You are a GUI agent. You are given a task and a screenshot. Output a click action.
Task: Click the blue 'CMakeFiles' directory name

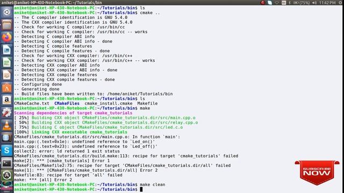(x=67, y=103)
